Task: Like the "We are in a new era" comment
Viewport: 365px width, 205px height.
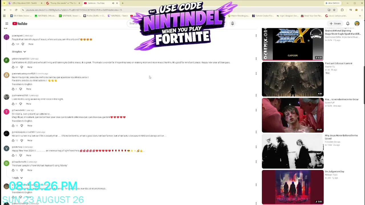Action: 13,140
